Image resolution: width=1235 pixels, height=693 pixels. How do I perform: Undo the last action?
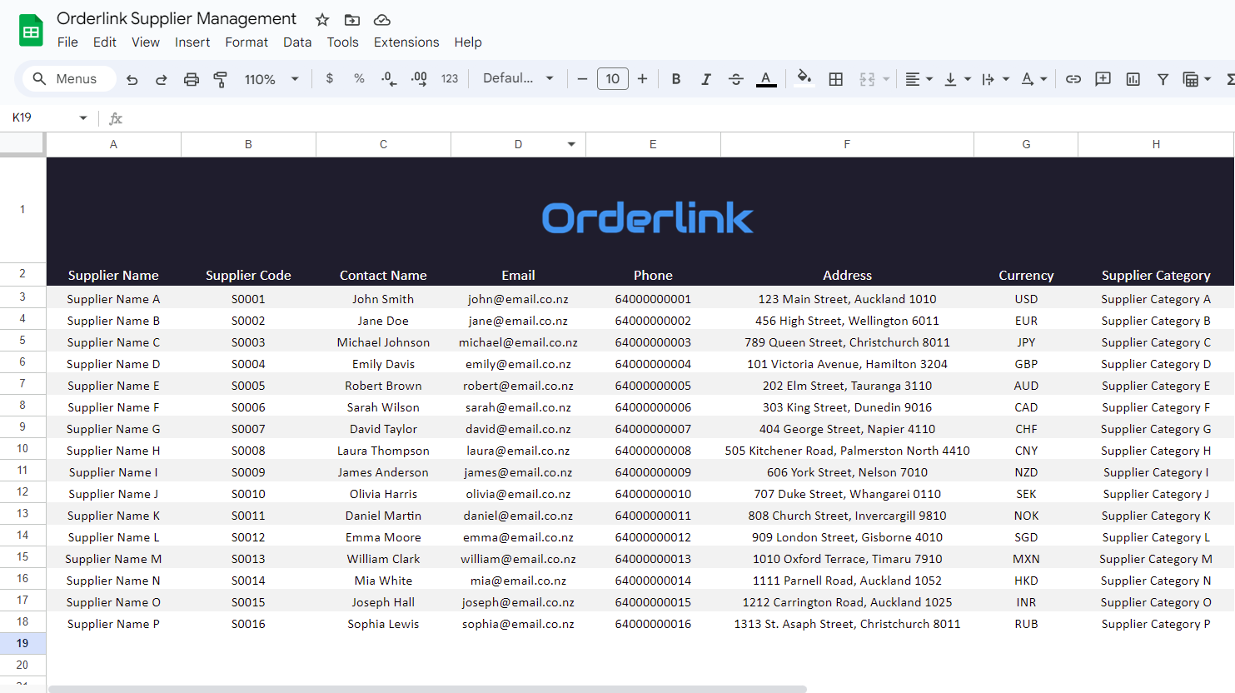(x=132, y=79)
